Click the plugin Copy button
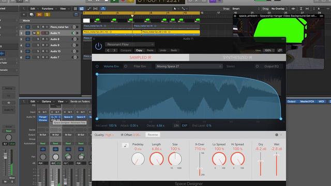This screenshot has width=331, height=186. pyautogui.click(x=139, y=51)
